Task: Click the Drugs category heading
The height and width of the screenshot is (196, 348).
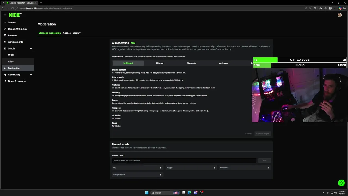Action: click(x=115, y=100)
